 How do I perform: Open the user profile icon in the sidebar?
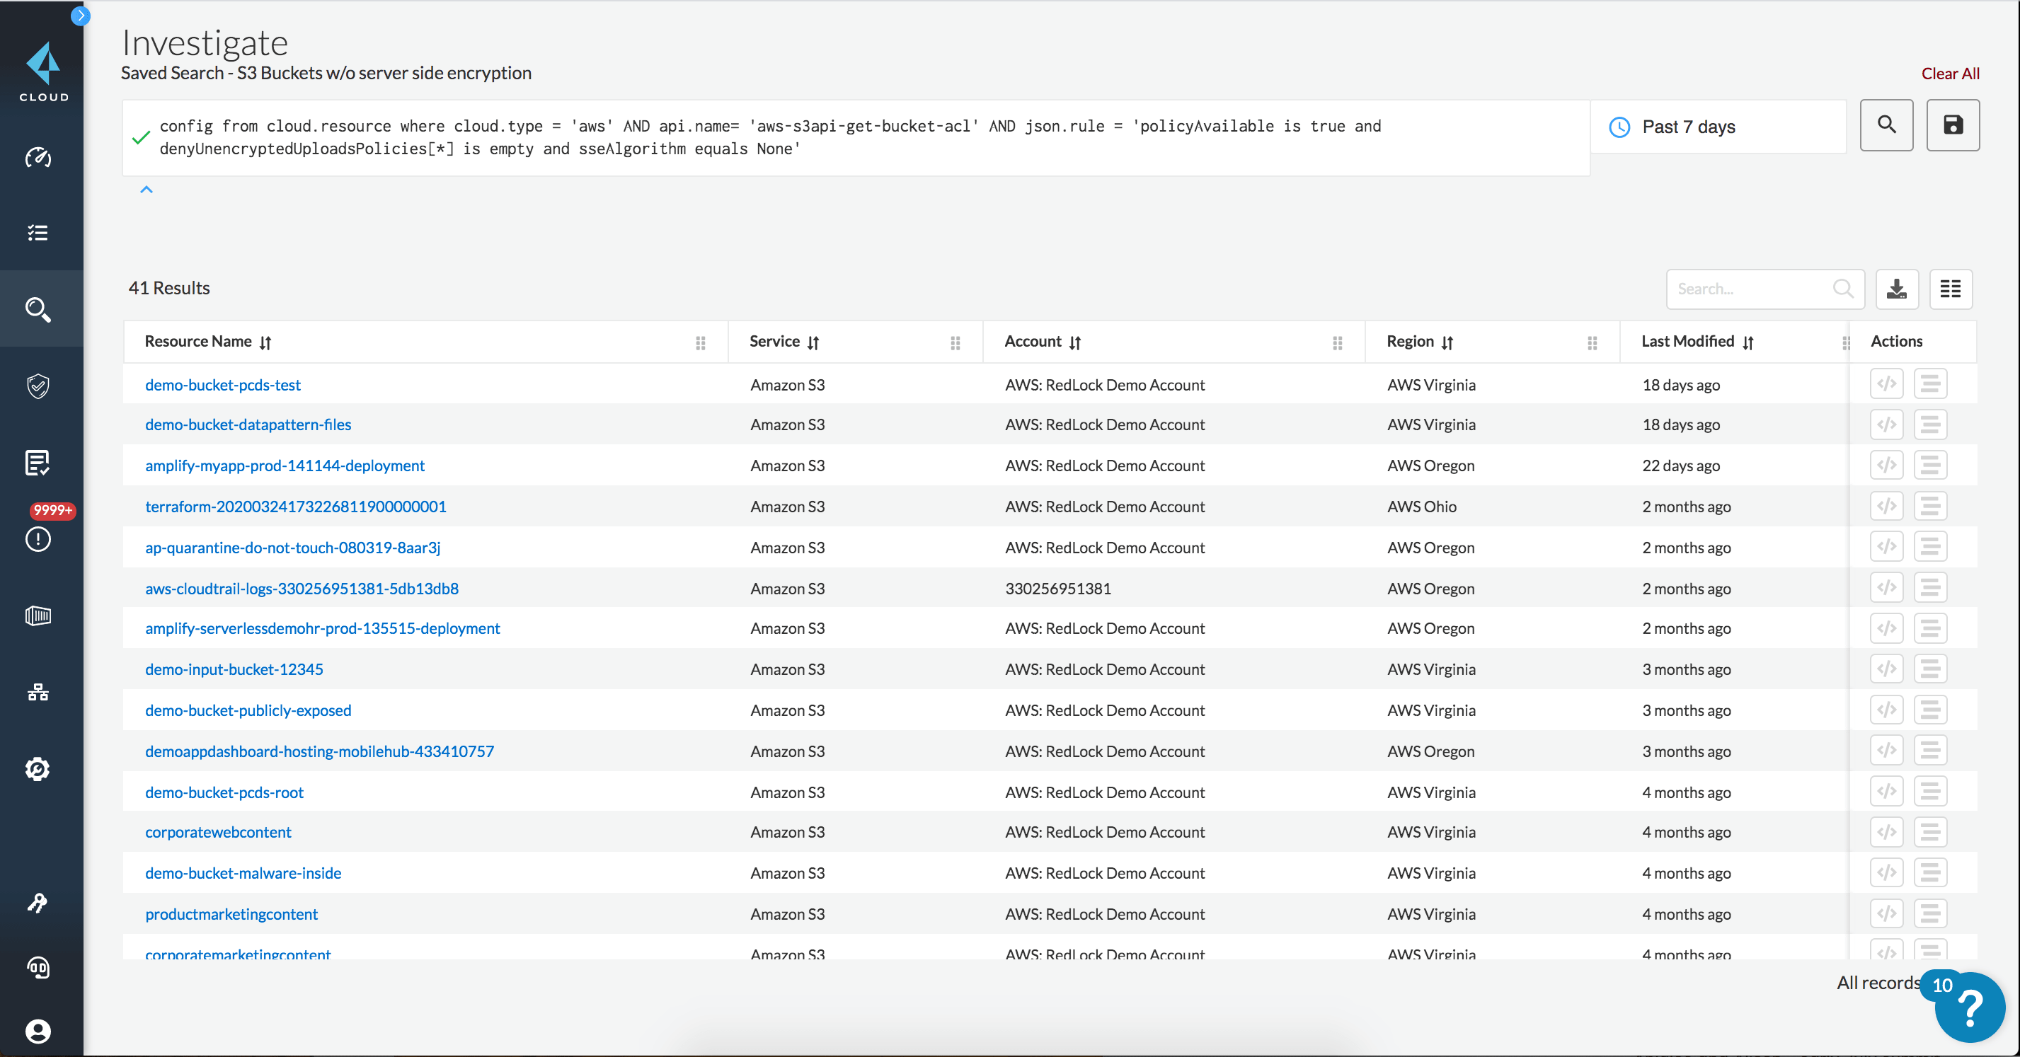(38, 1031)
